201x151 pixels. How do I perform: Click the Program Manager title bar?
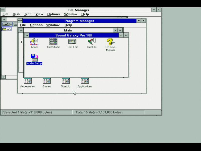pos(79,21)
